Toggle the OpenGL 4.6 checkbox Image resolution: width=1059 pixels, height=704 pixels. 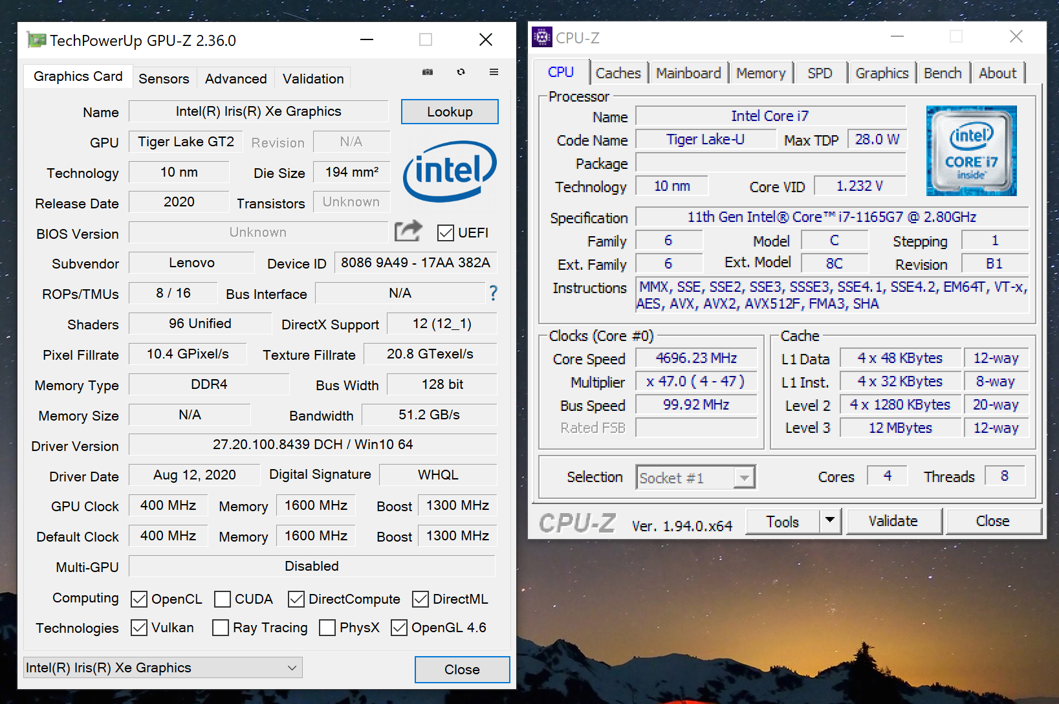click(x=399, y=628)
